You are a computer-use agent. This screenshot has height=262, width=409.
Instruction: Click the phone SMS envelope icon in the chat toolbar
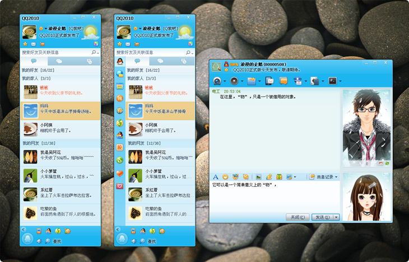pos(269,81)
